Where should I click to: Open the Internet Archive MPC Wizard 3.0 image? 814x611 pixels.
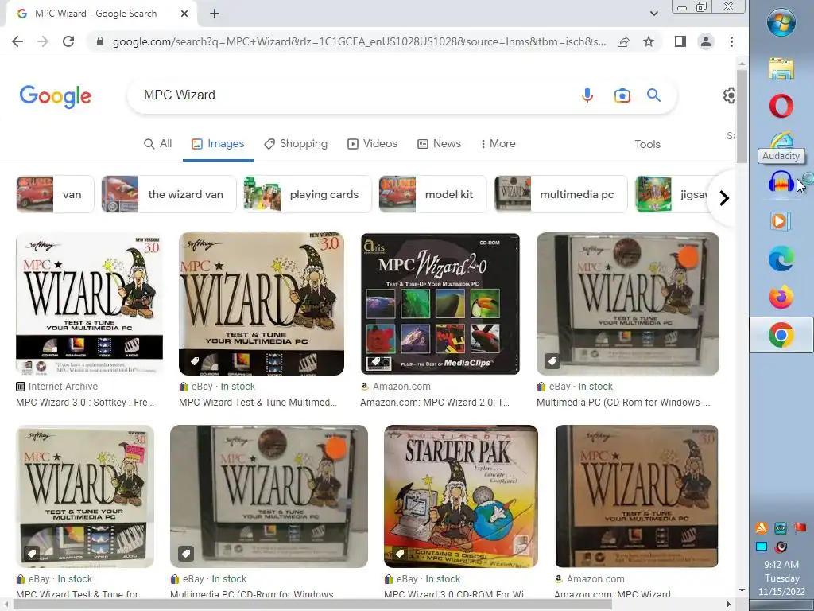(x=89, y=304)
